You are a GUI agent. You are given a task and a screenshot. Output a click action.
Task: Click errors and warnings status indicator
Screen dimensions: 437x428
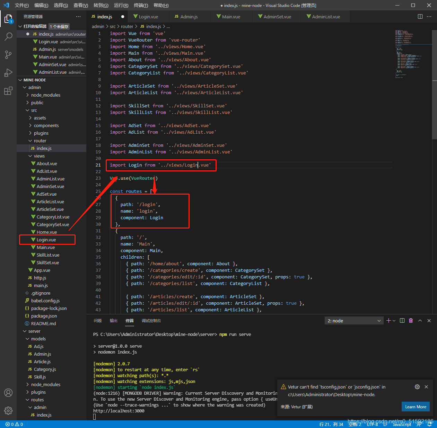pos(14,424)
